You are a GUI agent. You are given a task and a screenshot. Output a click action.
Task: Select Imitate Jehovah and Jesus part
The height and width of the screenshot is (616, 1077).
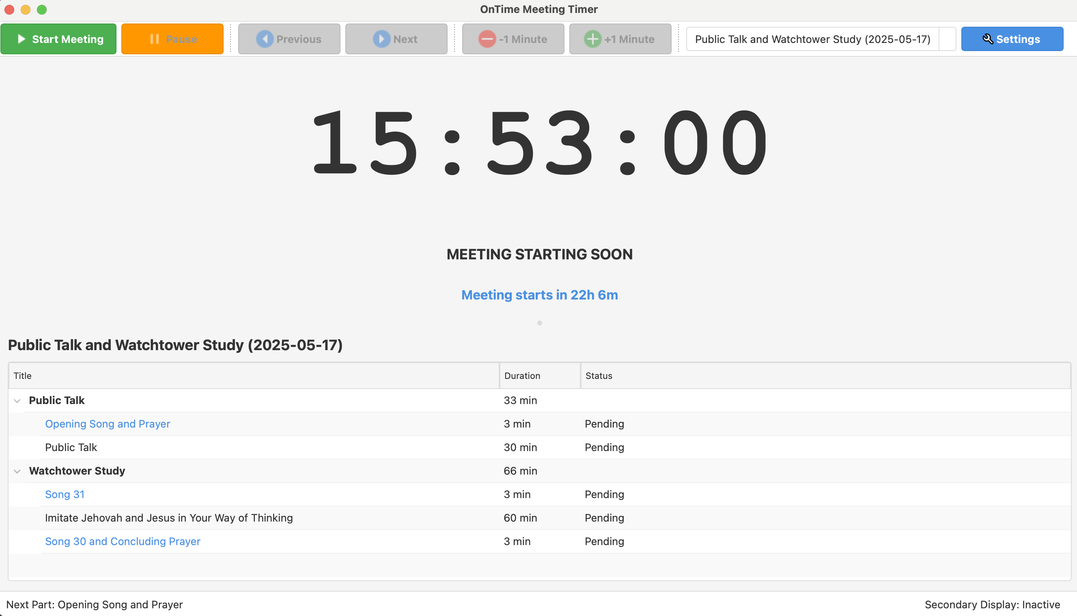(x=539, y=518)
